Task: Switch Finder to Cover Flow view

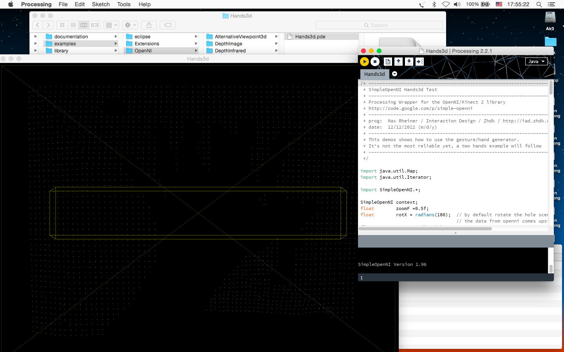Action: tap(95, 25)
